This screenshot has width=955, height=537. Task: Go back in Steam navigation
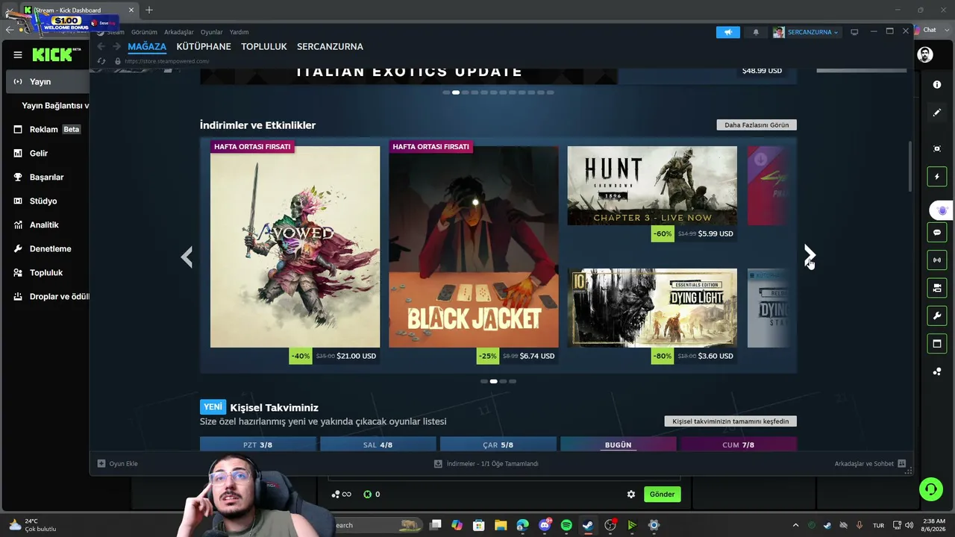point(101,46)
